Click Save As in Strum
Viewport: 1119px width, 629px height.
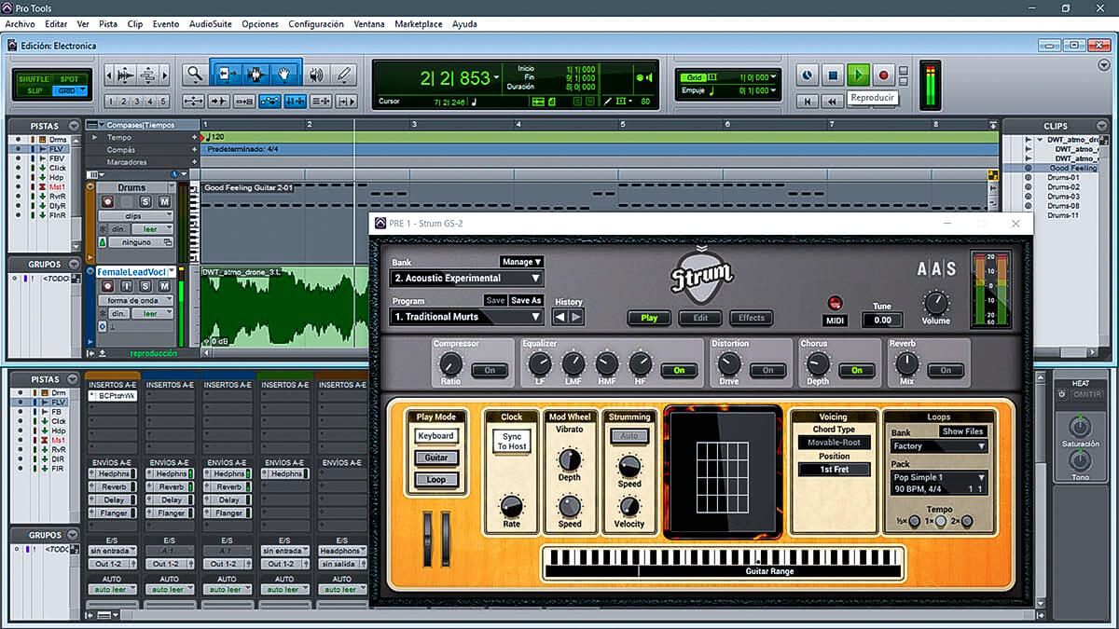tap(526, 300)
